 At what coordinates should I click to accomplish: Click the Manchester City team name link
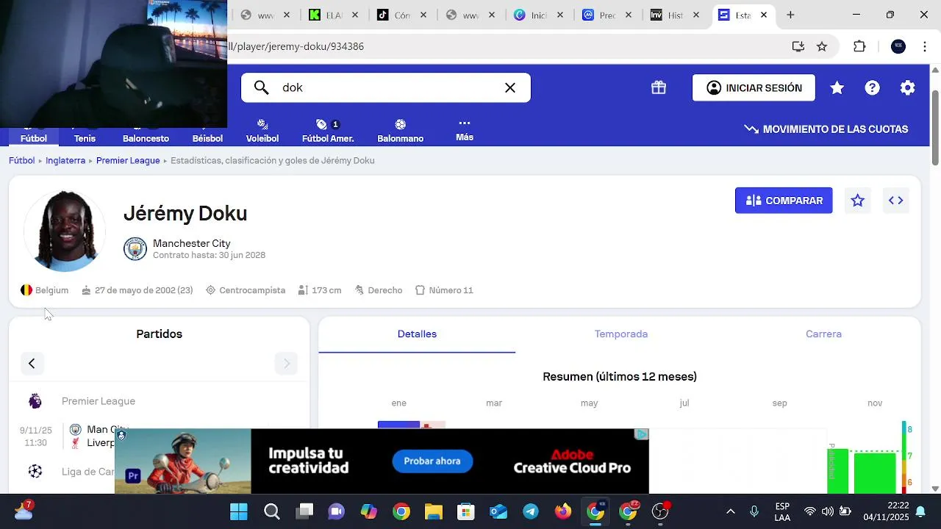pos(192,243)
